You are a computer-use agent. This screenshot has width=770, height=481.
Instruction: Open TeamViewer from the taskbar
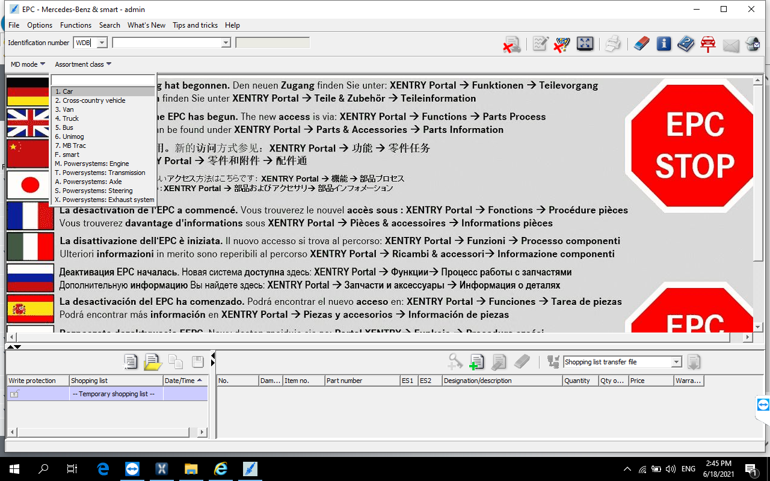tap(132, 469)
